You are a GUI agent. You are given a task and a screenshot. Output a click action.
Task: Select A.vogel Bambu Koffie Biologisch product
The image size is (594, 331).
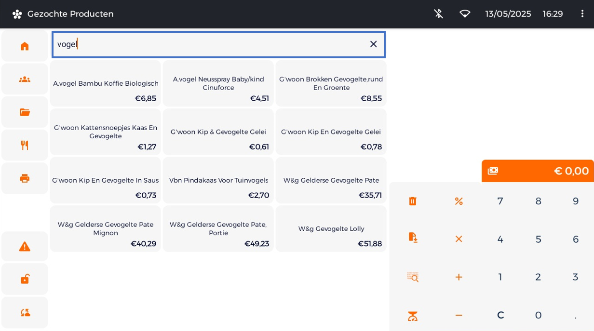[106, 83]
